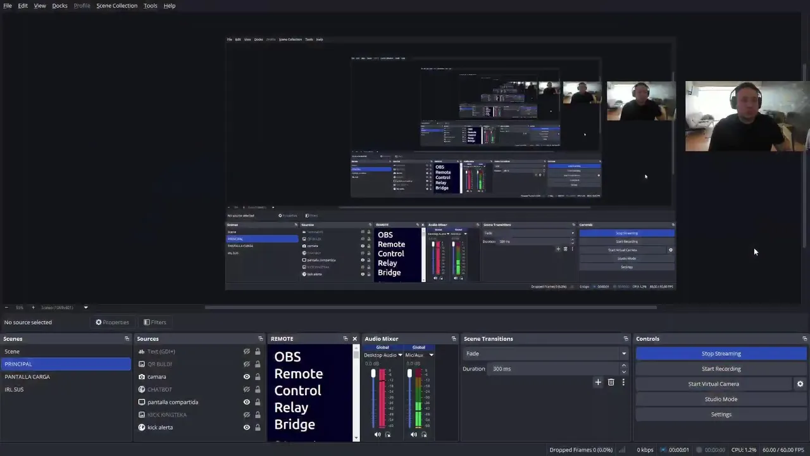Toggle Mic/Aux monitoring headphone icon
The width and height of the screenshot is (810, 456).
click(424, 434)
